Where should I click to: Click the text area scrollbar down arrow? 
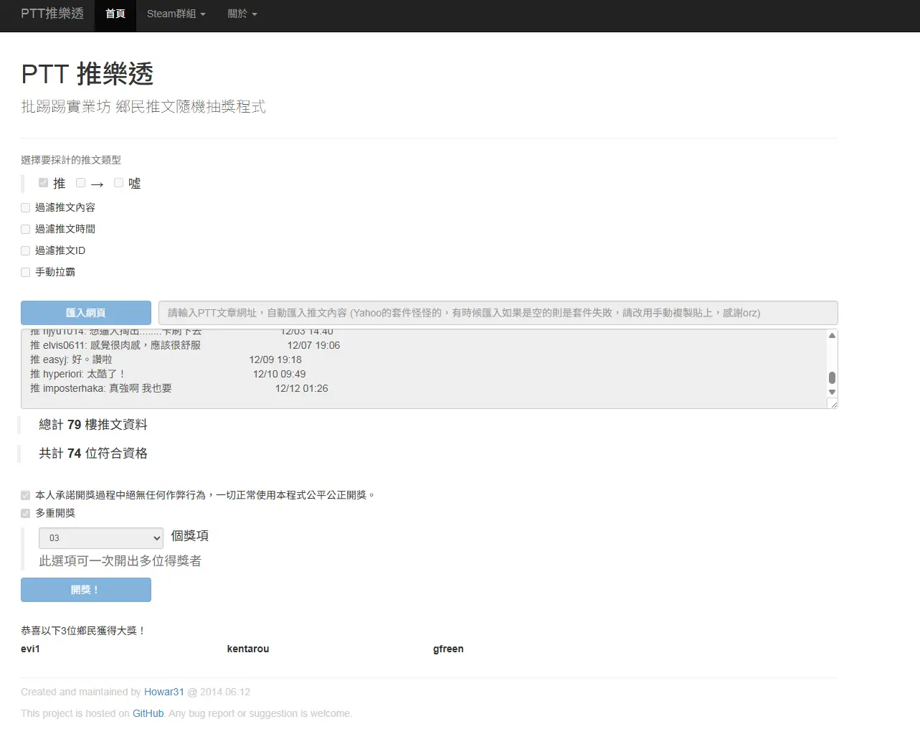[x=832, y=392]
